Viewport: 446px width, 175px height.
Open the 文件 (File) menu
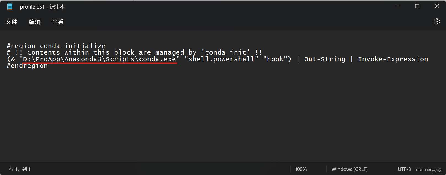pyautogui.click(x=12, y=22)
